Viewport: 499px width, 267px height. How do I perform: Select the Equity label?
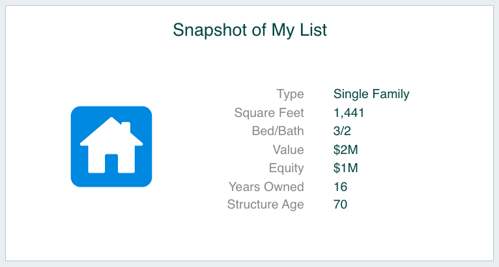click(287, 168)
